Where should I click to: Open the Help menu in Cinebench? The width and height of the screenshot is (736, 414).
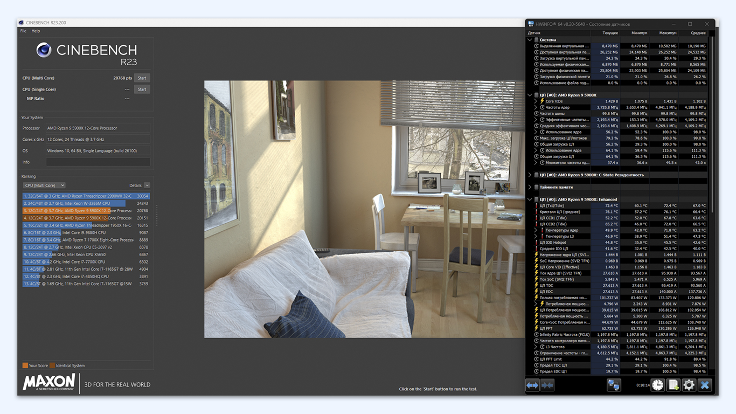(36, 31)
